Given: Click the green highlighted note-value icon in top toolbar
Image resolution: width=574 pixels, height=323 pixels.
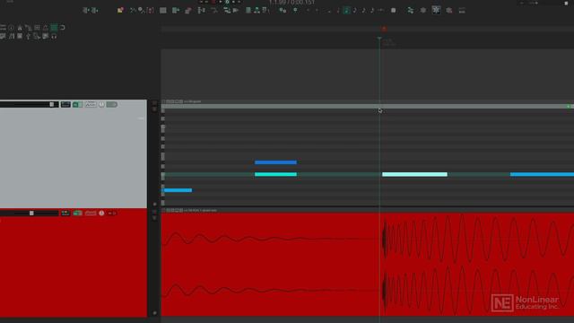Looking at the screenshot, I should click(346, 11).
